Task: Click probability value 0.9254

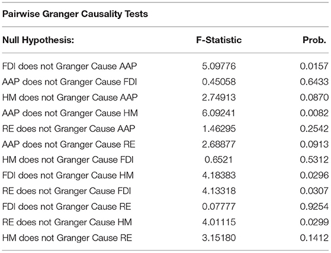Action: (314, 206)
